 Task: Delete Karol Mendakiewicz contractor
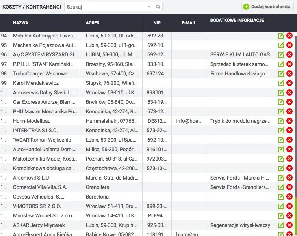point(290,83)
